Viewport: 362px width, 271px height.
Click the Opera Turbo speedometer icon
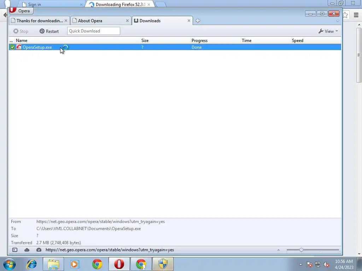[x=39, y=250]
